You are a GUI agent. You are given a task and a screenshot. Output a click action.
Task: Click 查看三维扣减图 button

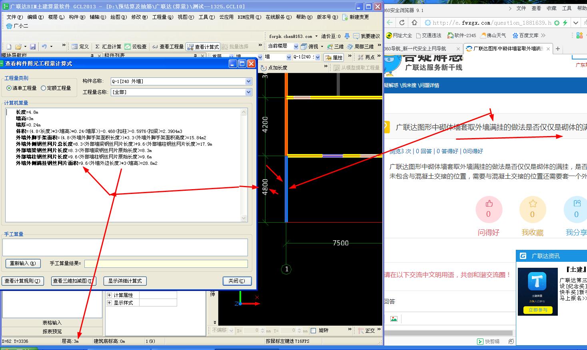[x=74, y=281]
